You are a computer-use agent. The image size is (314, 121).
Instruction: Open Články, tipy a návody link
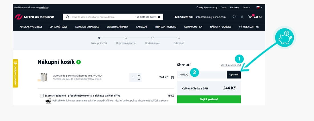tap(207, 7)
